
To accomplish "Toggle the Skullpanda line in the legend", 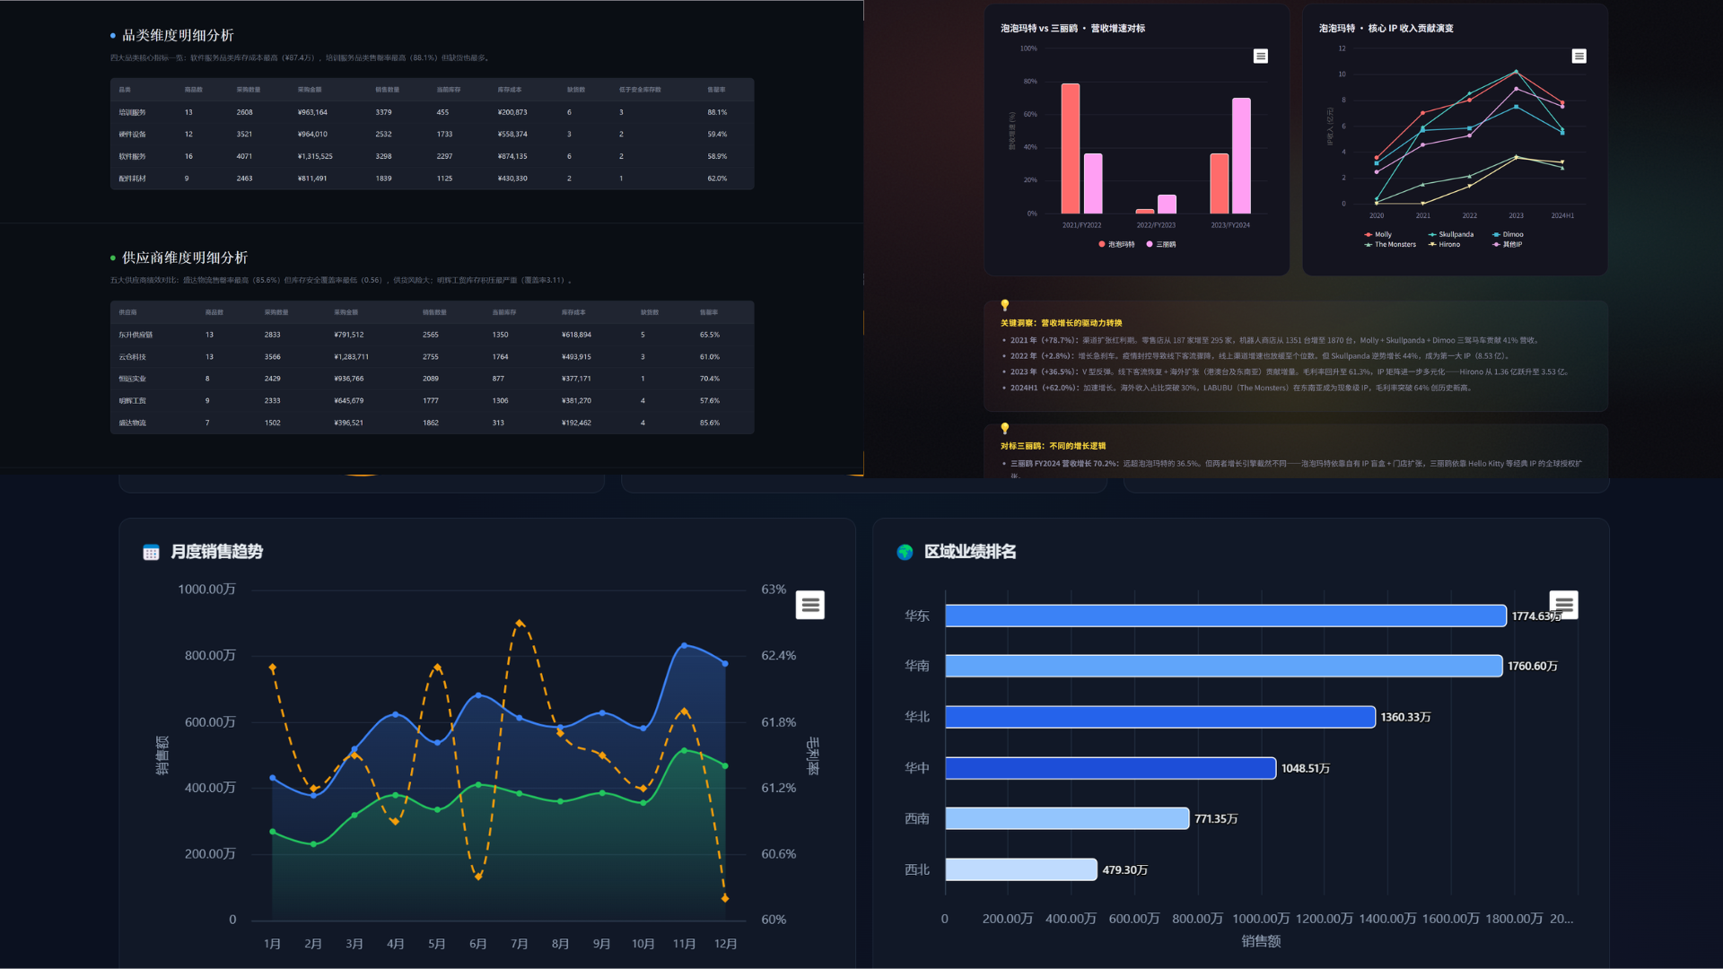I will click(x=1451, y=234).
